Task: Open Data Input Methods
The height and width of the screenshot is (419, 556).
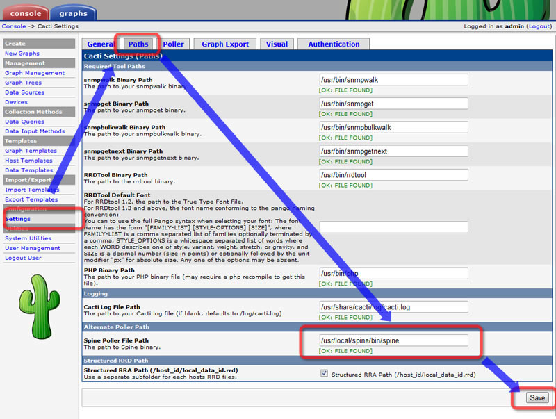Action: 35,131
